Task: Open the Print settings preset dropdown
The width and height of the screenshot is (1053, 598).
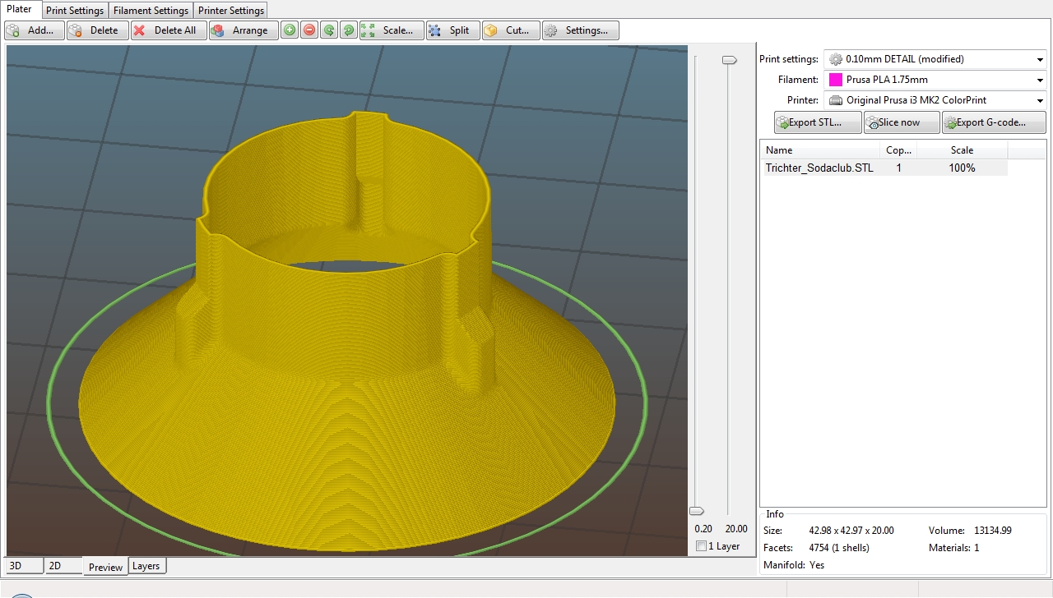Action: [x=935, y=59]
